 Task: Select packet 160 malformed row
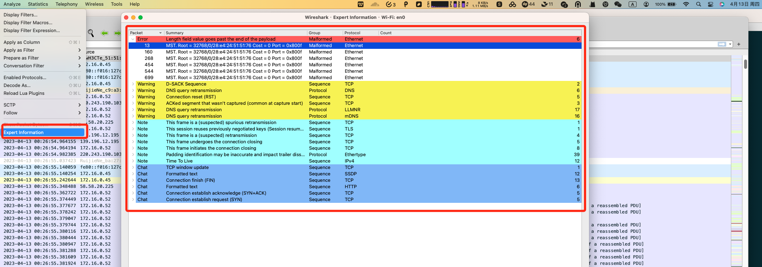pyautogui.click(x=355, y=52)
